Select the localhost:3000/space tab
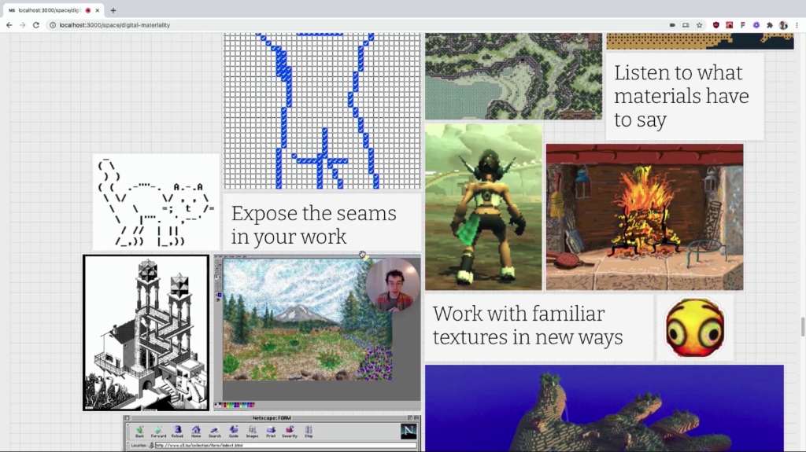This screenshot has width=806, height=452. [53, 10]
